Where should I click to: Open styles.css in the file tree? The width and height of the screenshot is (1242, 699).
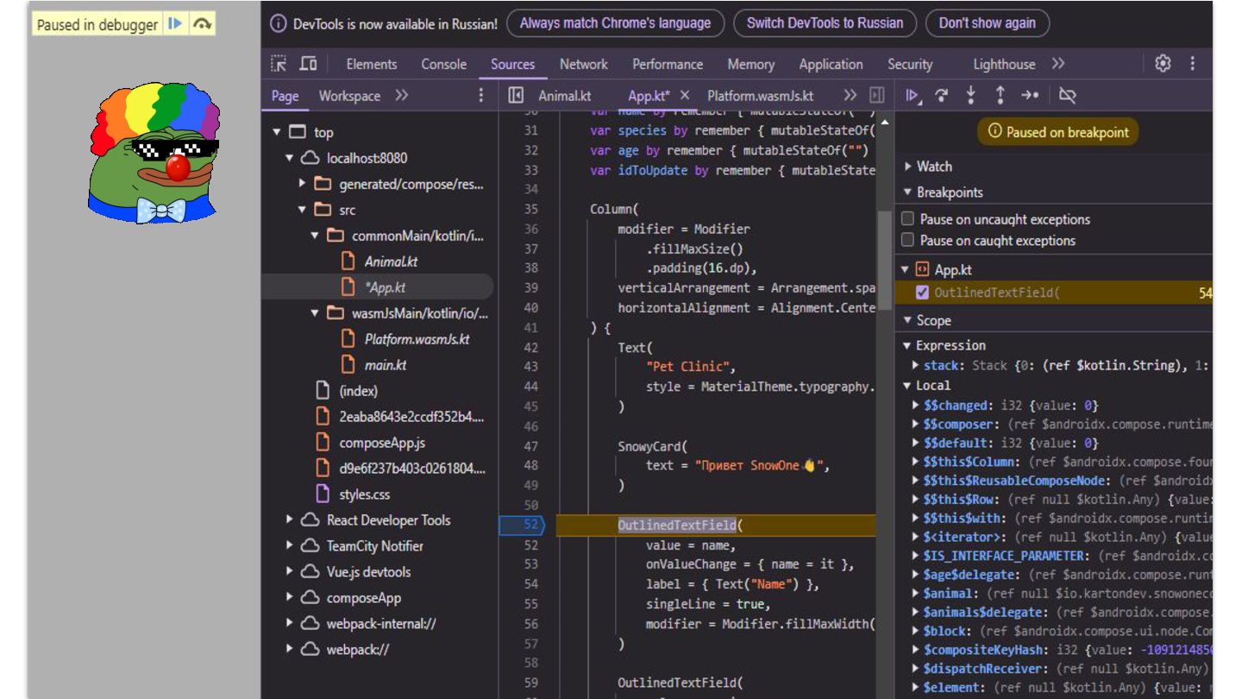tap(364, 494)
